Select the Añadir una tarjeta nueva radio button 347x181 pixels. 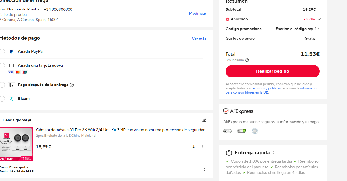coord(2,65)
